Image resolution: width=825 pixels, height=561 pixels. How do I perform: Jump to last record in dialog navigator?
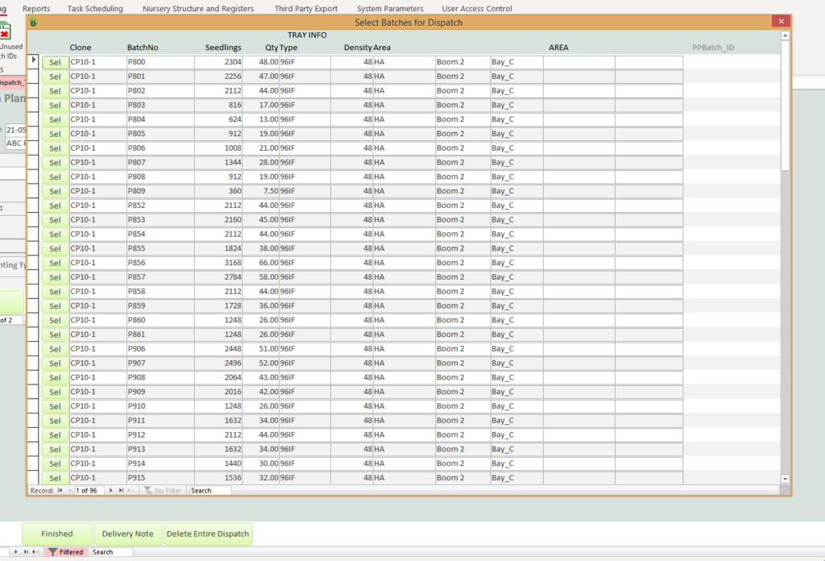click(122, 490)
